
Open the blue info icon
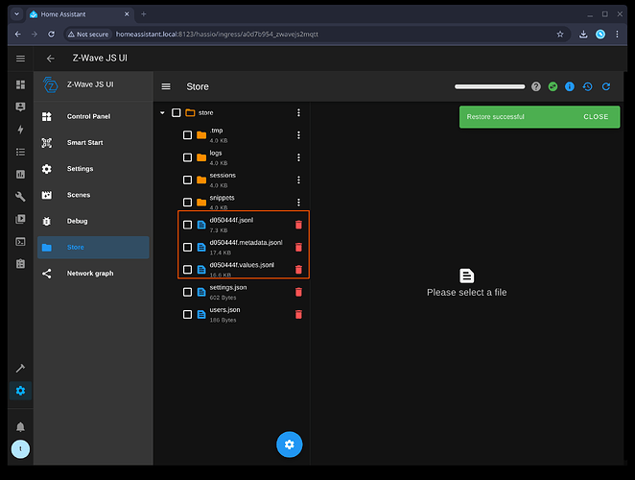570,86
